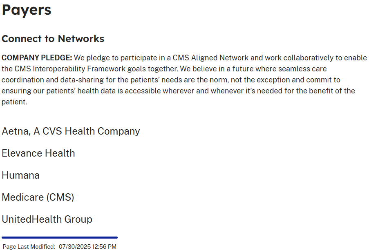Viewport: 369px width, 250px height.
Task: Click the Humana payer name
Action: pyautogui.click(x=21, y=175)
